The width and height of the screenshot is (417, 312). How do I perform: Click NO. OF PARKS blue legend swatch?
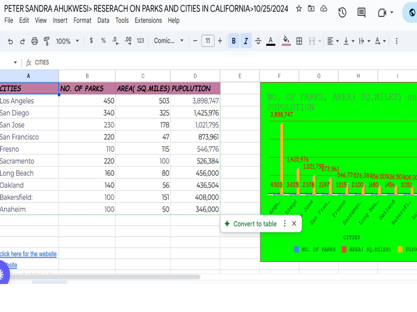click(x=296, y=249)
